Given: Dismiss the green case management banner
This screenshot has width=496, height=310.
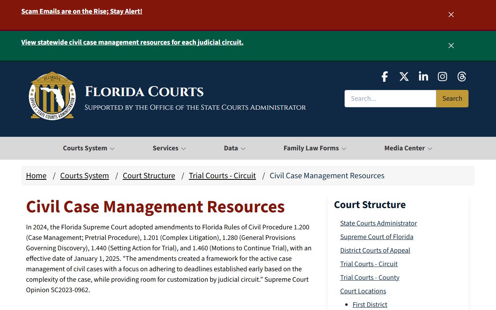Looking at the screenshot, I should tap(451, 45).
